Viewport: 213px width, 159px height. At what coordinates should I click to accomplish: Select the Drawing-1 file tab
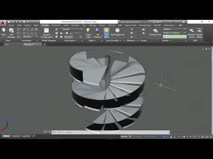coord(32,45)
